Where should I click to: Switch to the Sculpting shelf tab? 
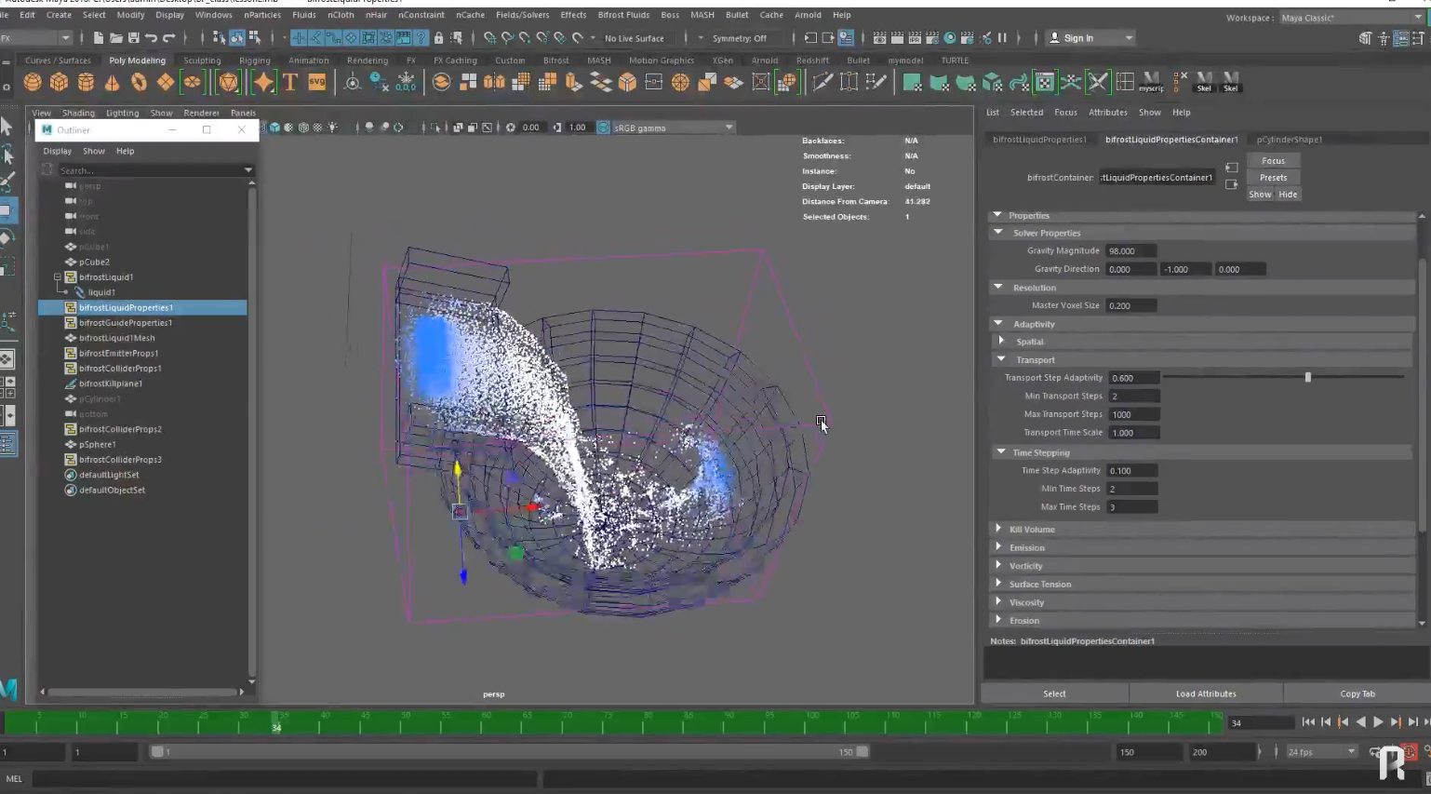(x=202, y=61)
